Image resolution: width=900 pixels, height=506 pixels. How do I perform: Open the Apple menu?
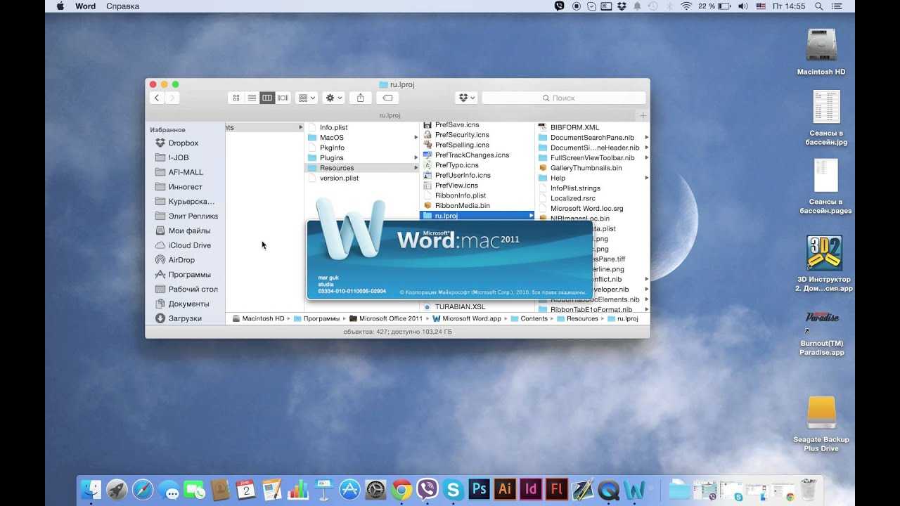[x=60, y=6]
